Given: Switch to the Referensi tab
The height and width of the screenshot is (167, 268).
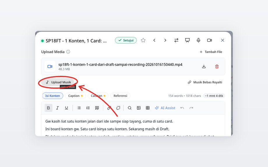Looking at the screenshot, I should click(x=120, y=96).
